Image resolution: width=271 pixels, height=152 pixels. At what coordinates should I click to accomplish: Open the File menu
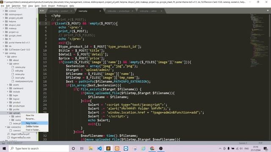click(3, 6)
